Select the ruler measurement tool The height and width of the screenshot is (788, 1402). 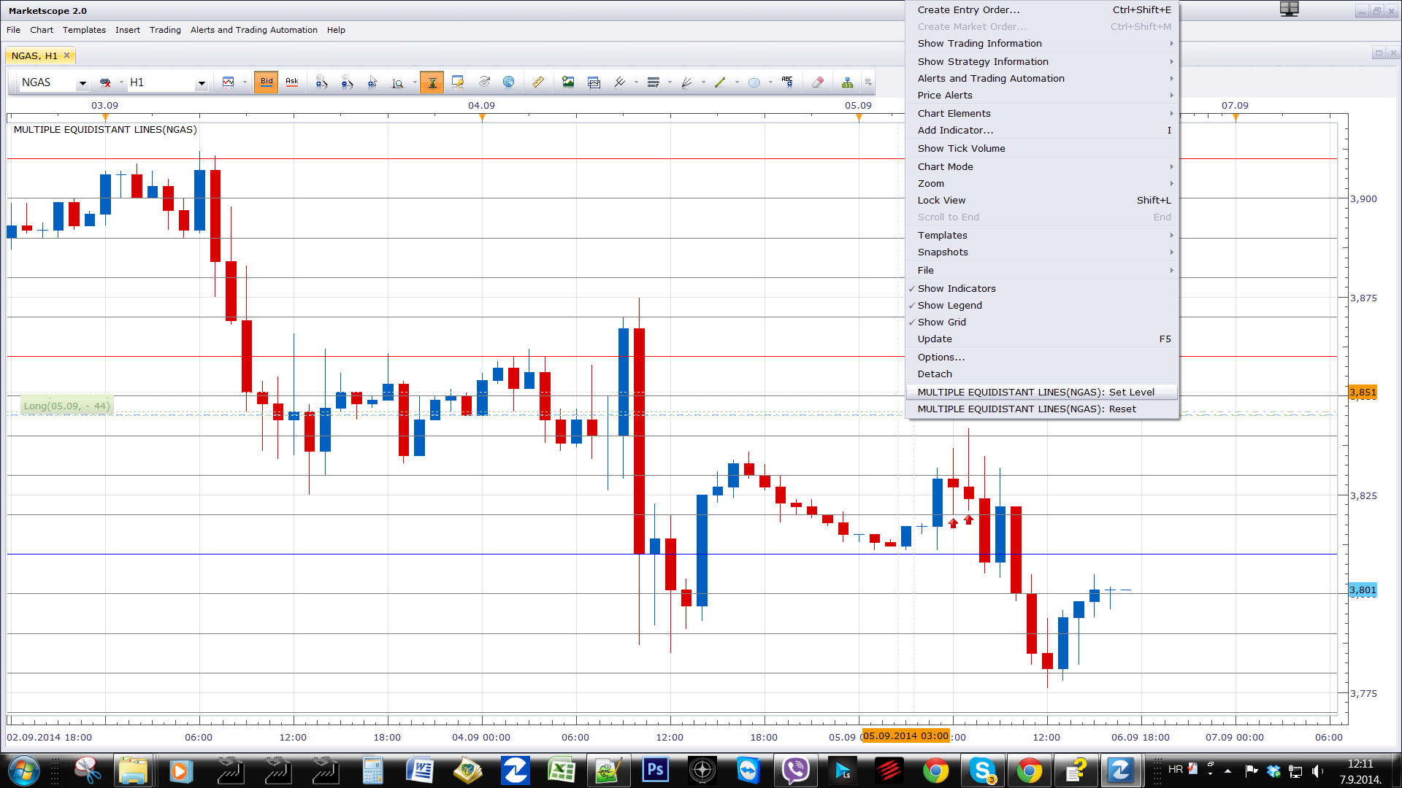coord(538,82)
